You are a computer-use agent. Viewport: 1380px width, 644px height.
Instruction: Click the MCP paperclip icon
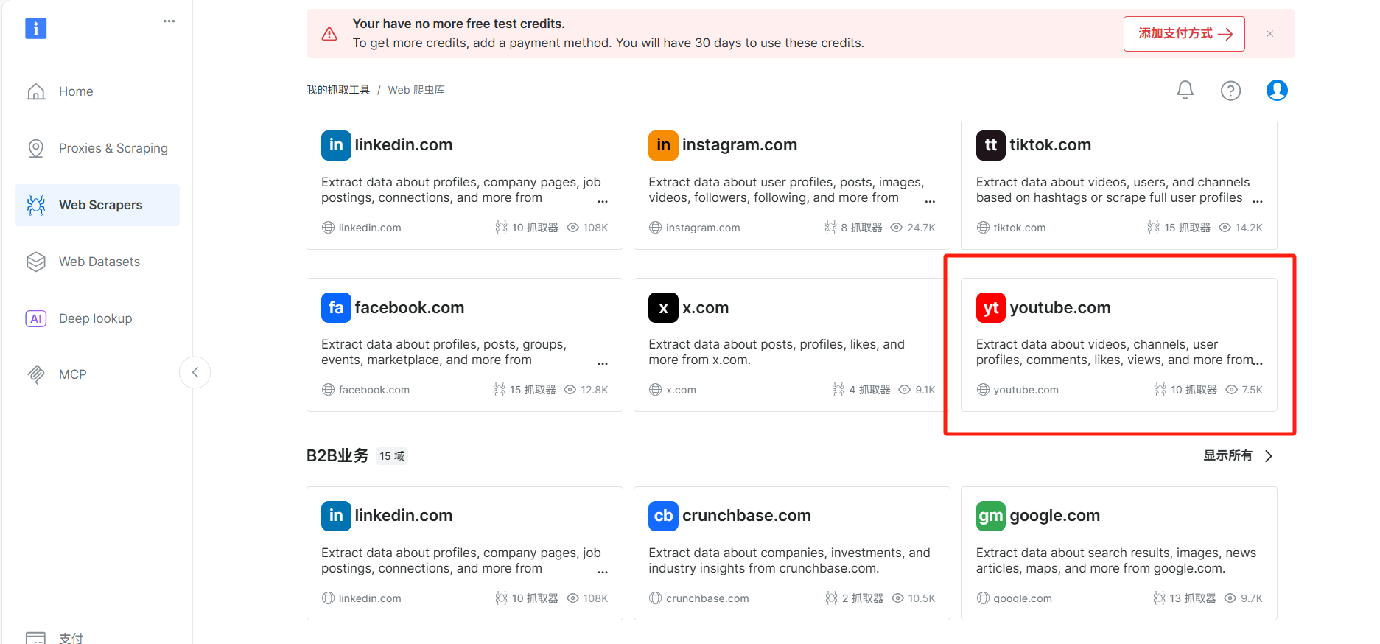36,374
